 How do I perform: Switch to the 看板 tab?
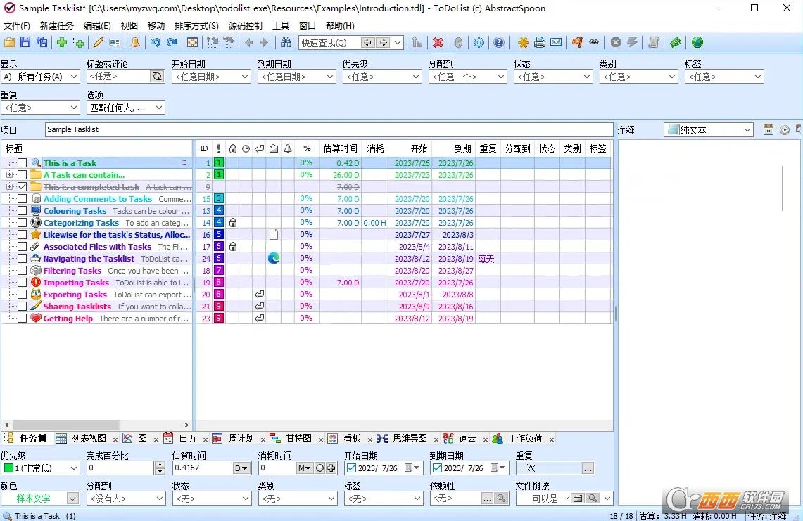coord(353,439)
